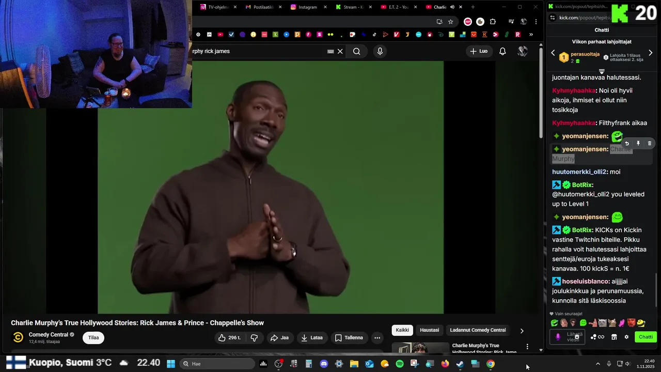Like the video with 296 t. likes
This screenshot has height=372, width=661.
(x=229, y=338)
